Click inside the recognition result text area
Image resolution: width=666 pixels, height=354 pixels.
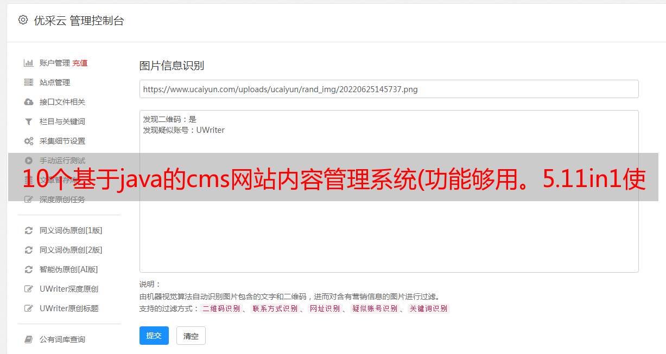point(389,191)
